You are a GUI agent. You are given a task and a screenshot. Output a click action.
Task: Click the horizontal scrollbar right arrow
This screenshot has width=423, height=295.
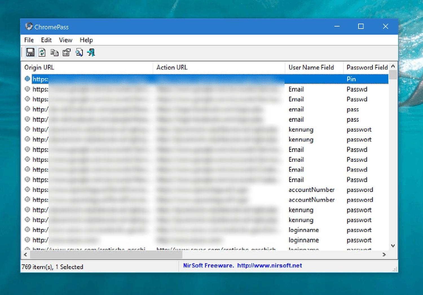[384, 255]
